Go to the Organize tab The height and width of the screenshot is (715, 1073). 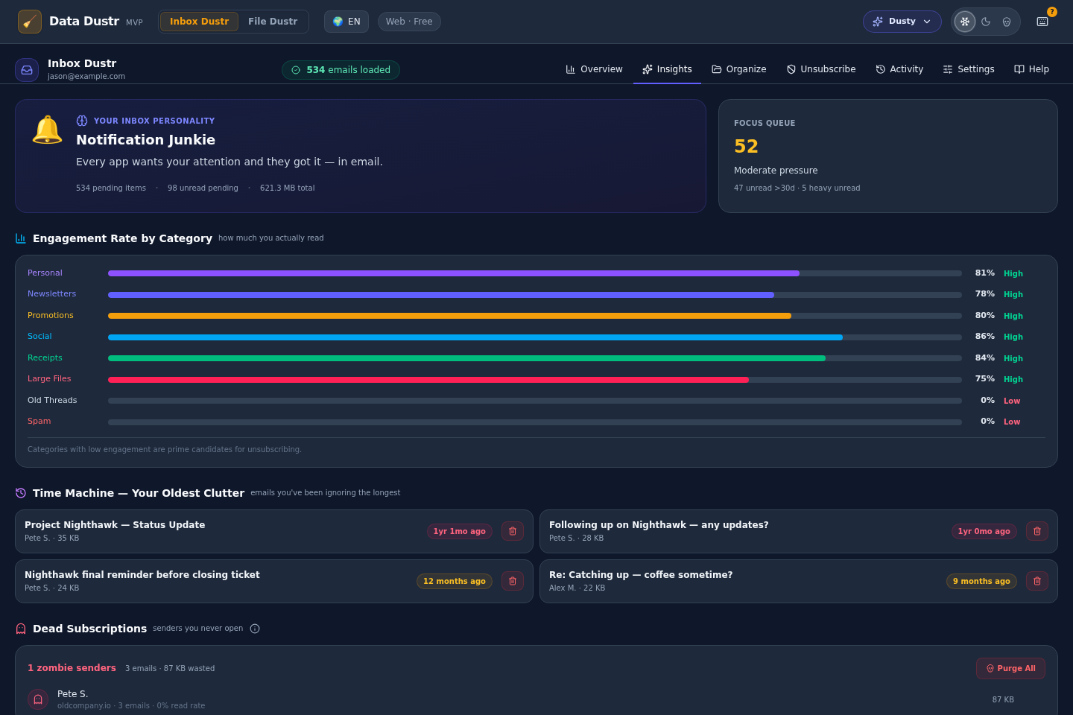pyautogui.click(x=738, y=69)
